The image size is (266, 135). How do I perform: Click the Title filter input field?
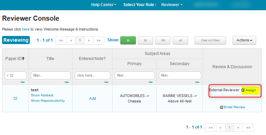click(x=51, y=75)
